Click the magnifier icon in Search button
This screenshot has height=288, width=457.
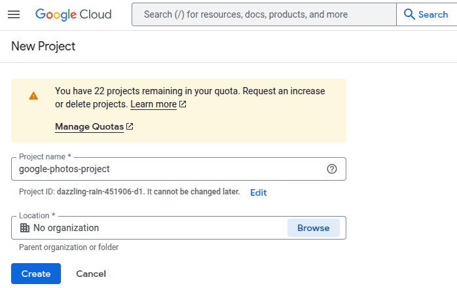[x=410, y=14]
